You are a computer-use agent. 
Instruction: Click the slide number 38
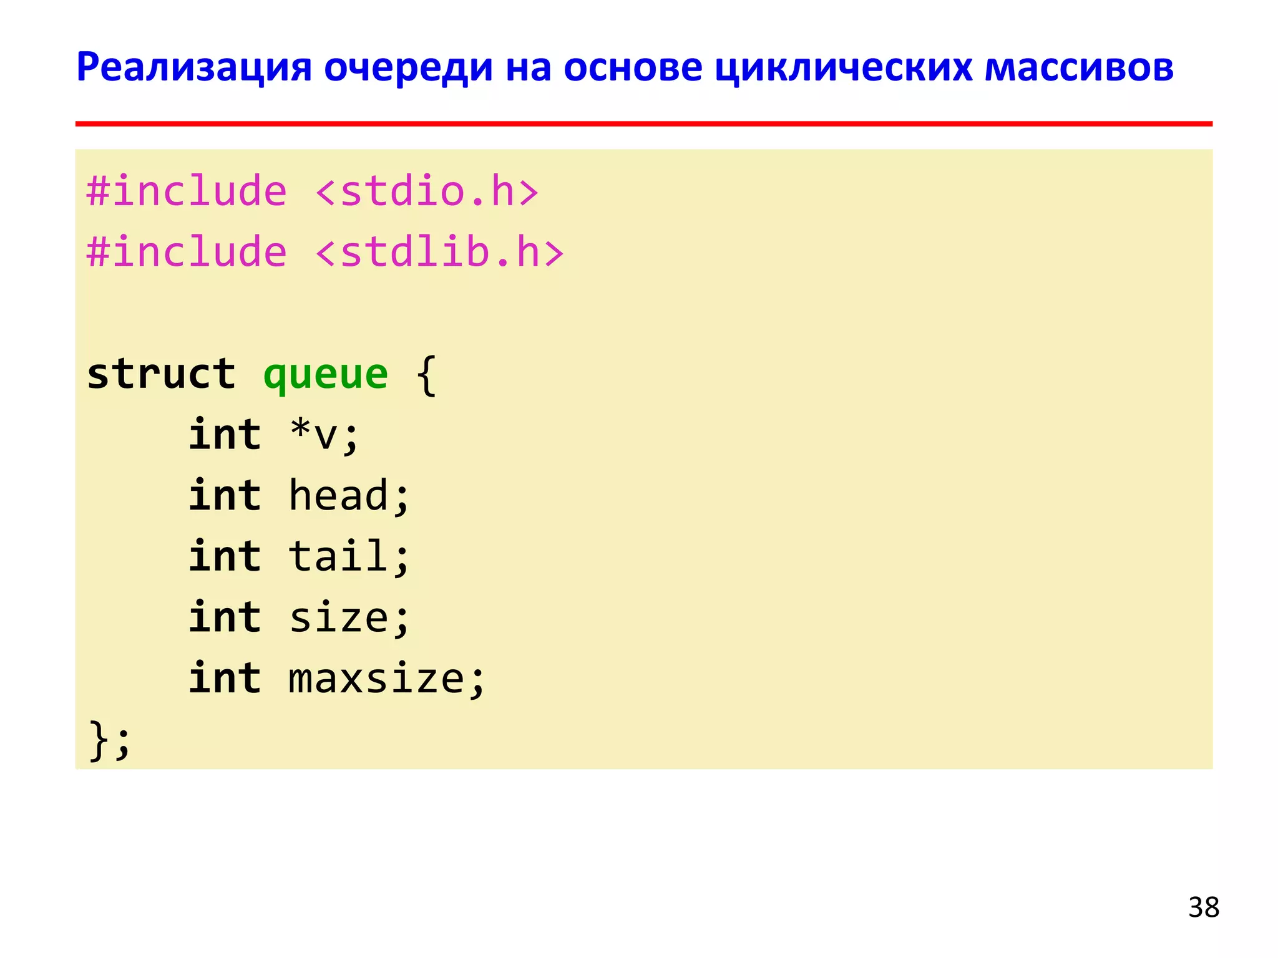(1204, 907)
